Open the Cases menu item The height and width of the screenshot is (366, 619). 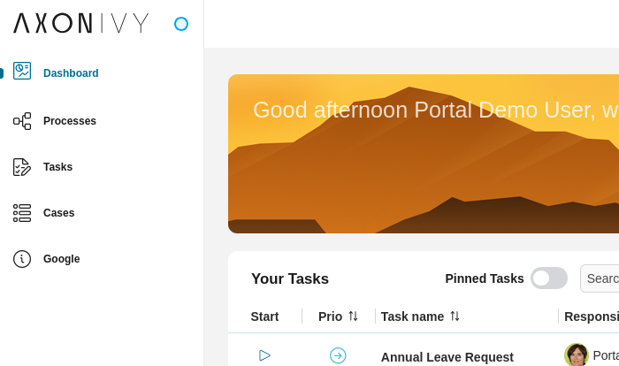[x=59, y=213]
